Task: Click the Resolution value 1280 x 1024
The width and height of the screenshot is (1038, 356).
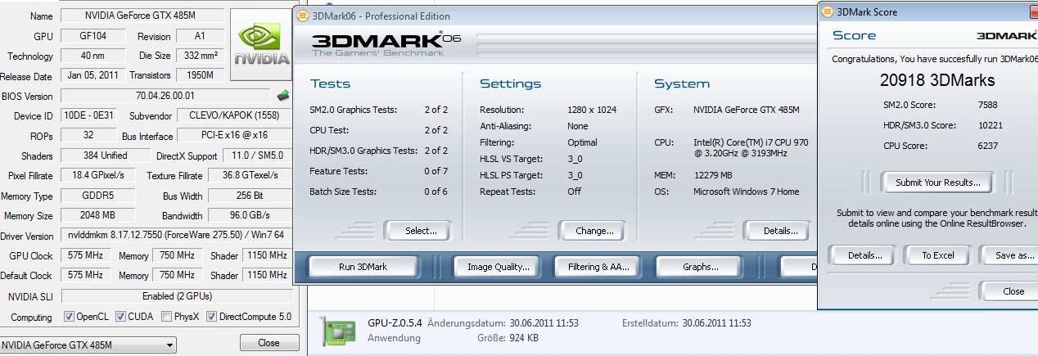Action: [592, 110]
